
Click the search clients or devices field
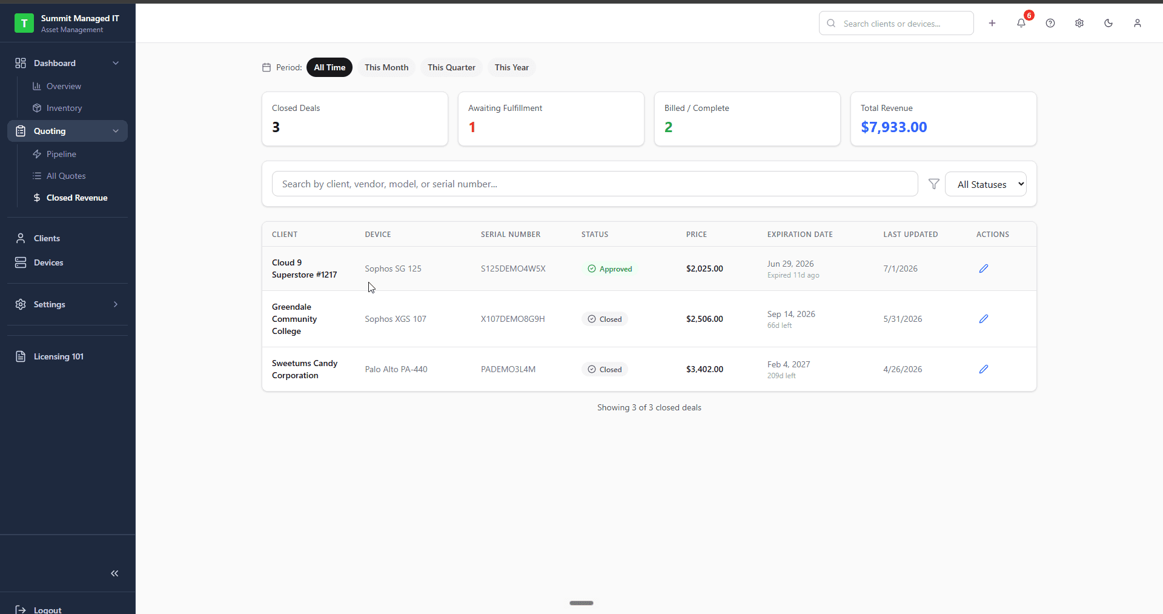[x=896, y=23]
